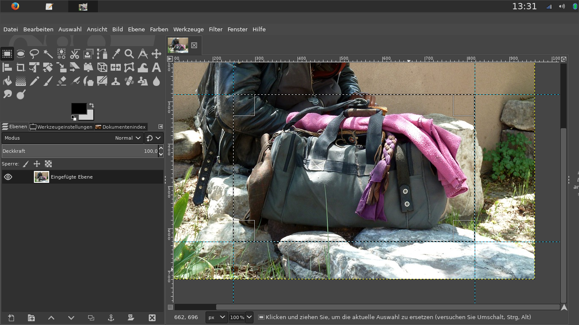The image size is (579, 325).
Task: Open the Filter menu
Action: 215,29
